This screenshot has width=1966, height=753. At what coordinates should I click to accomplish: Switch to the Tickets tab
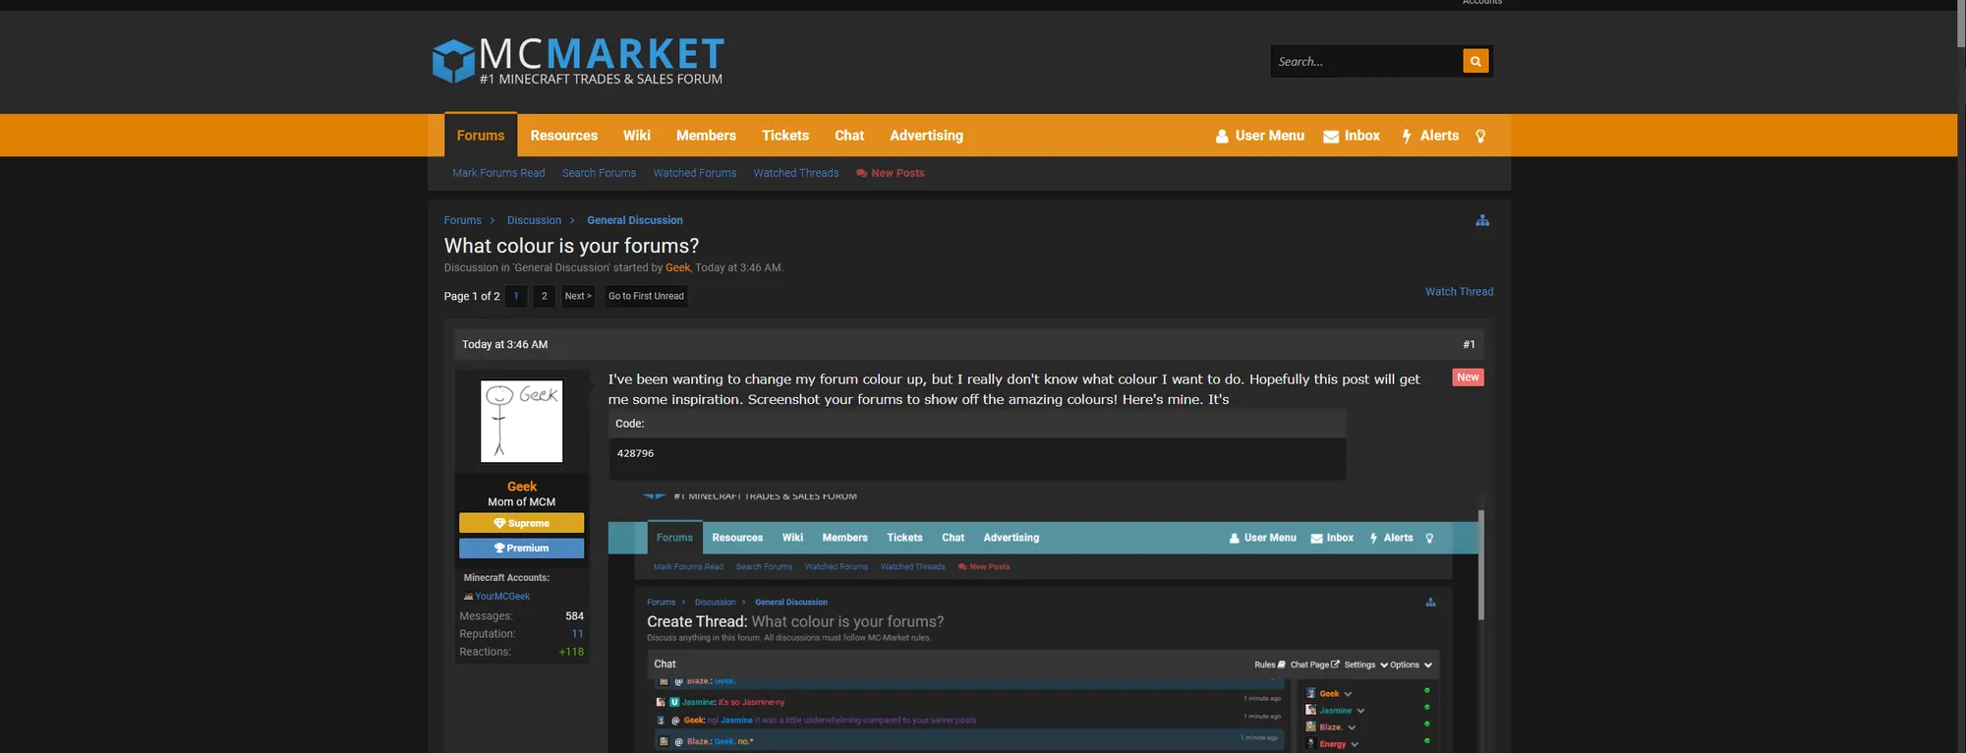pos(785,136)
